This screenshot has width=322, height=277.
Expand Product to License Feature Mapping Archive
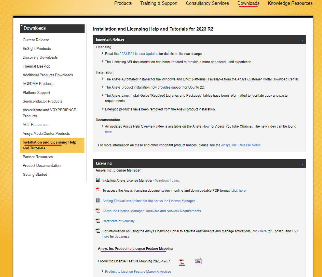click(138, 272)
